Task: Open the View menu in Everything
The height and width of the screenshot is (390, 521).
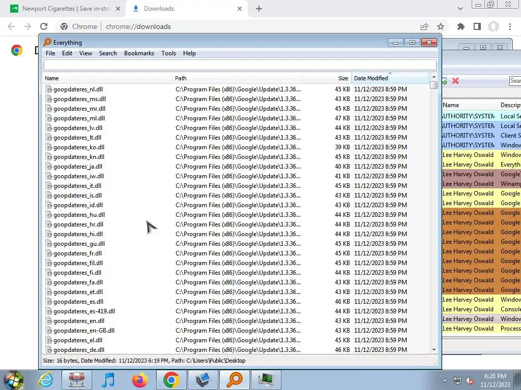Action: [85, 53]
